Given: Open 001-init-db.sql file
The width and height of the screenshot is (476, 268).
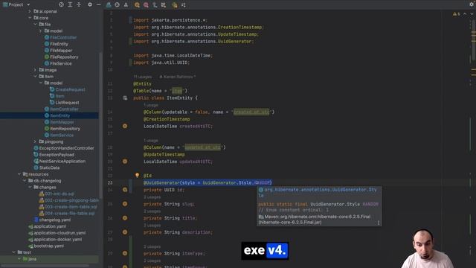Looking at the screenshot, I should (59, 194).
